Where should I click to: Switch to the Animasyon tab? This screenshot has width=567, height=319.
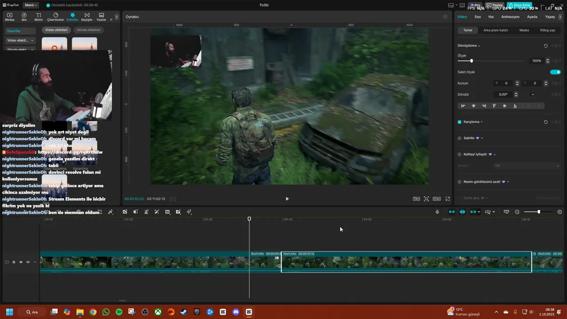point(510,17)
